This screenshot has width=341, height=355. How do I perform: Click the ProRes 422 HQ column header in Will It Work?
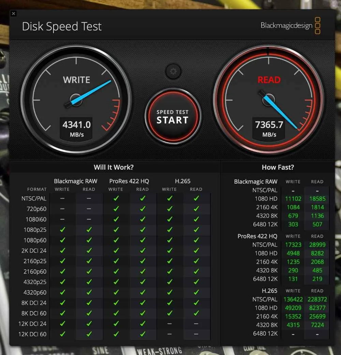coord(129,181)
